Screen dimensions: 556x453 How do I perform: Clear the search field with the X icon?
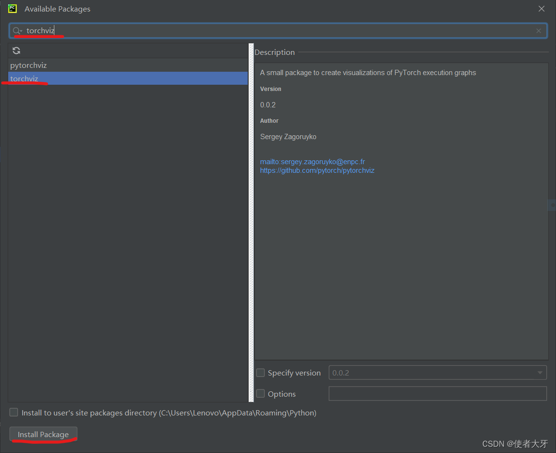539,31
